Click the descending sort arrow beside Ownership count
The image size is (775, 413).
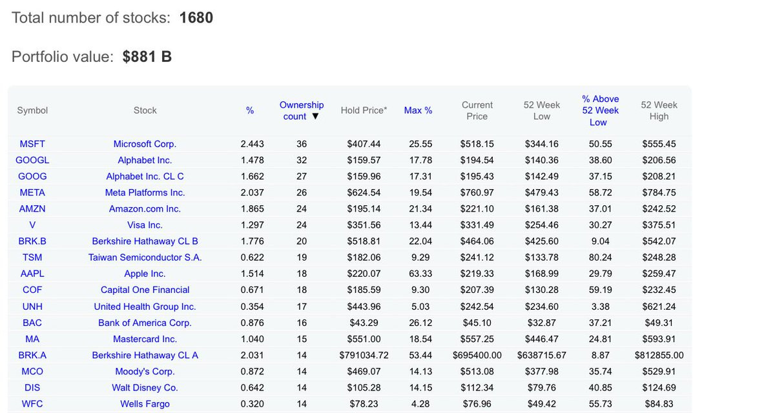coord(315,117)
